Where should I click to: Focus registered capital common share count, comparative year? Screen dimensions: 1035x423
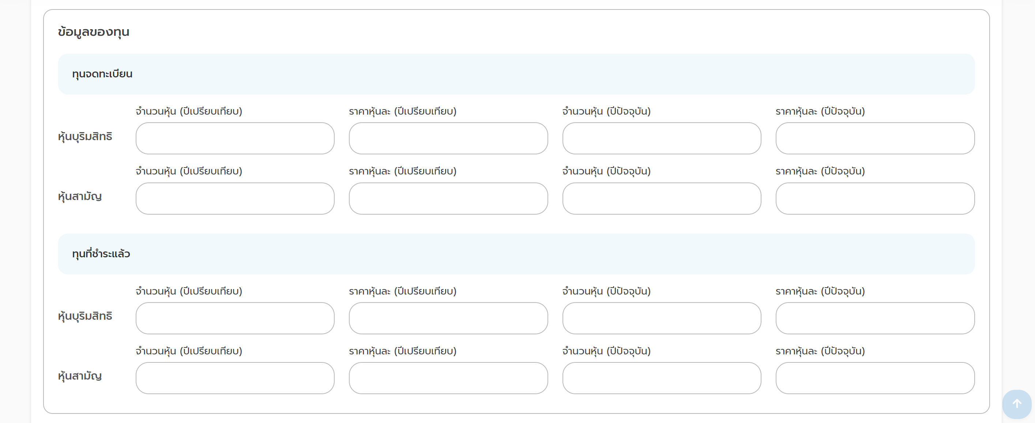point(235,199)
